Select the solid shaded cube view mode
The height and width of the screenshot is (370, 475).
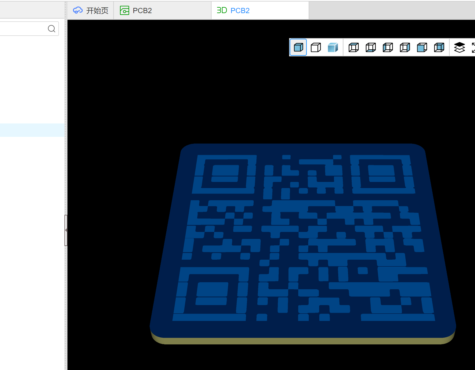(x=298, y=47)
